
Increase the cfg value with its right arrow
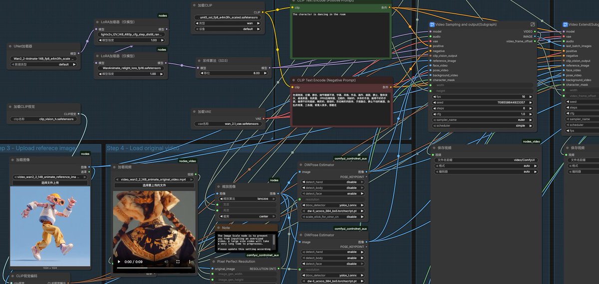pyautogui.click(x=532, y=114)
